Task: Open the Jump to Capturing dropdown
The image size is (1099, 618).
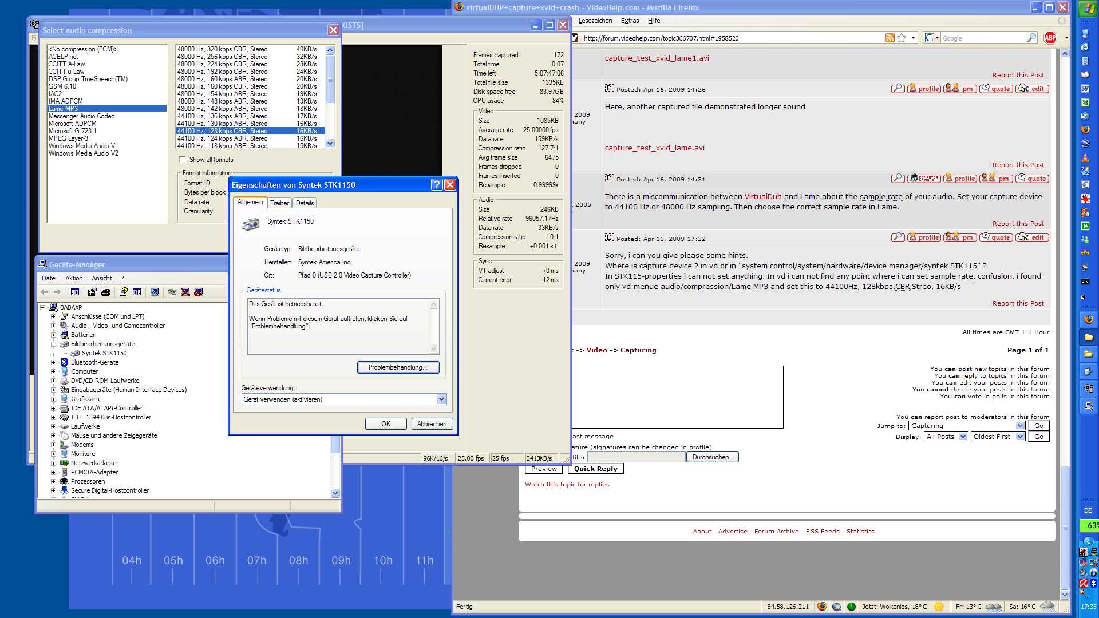Action: coord(1020,426)
